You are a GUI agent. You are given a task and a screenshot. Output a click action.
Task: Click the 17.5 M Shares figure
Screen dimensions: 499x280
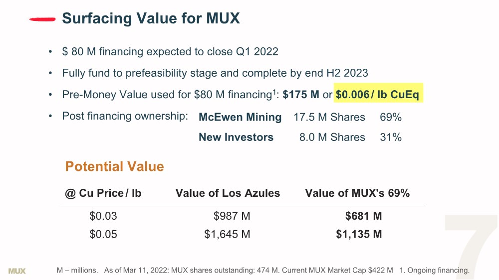[329, 118]
